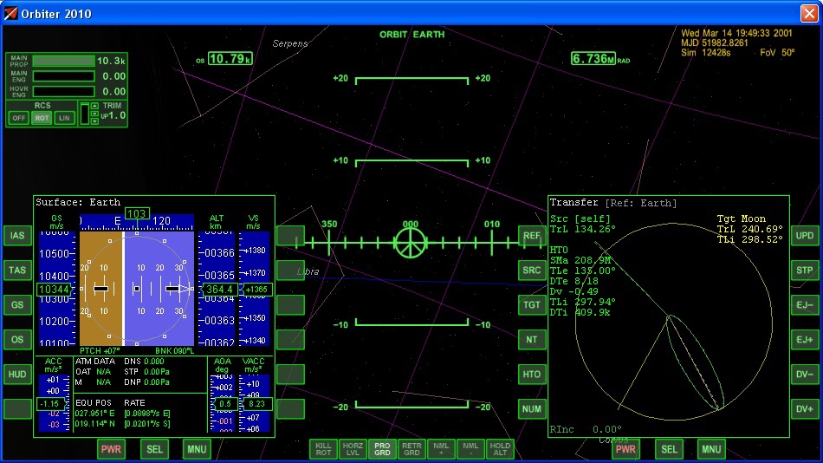Viewport: 823px width, 463px height.
Task: Activate NML- anti-normal navmode
Action: coord(470,449)
